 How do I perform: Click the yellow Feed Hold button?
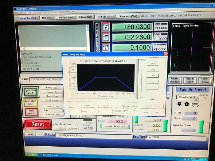31,102
